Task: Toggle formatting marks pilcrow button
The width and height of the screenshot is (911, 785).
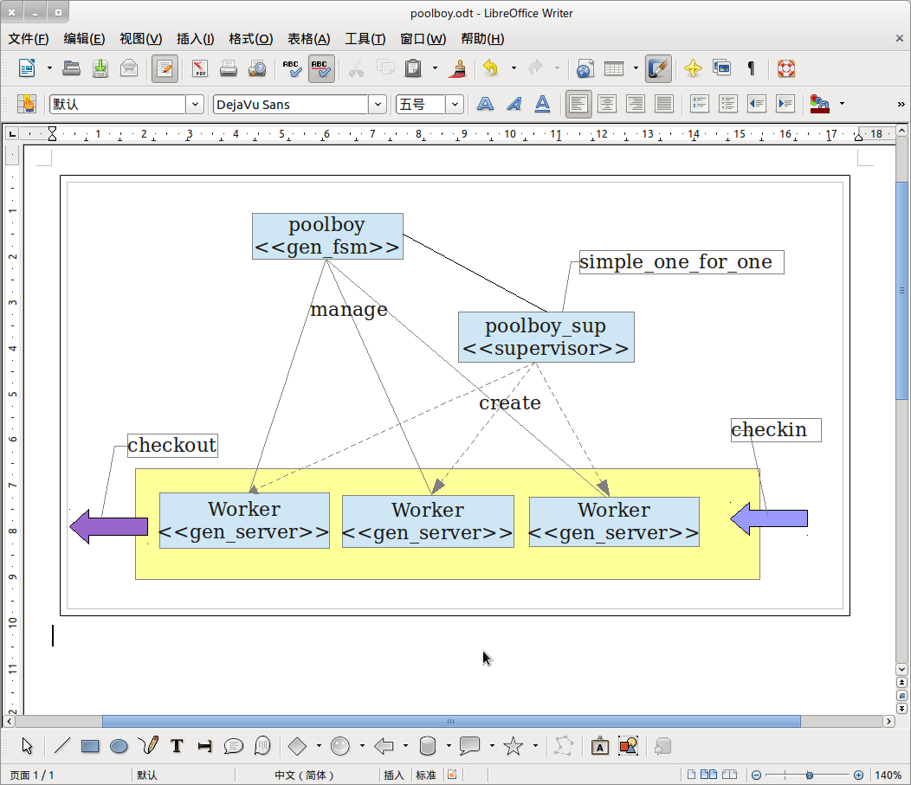Action: [751, 68]
